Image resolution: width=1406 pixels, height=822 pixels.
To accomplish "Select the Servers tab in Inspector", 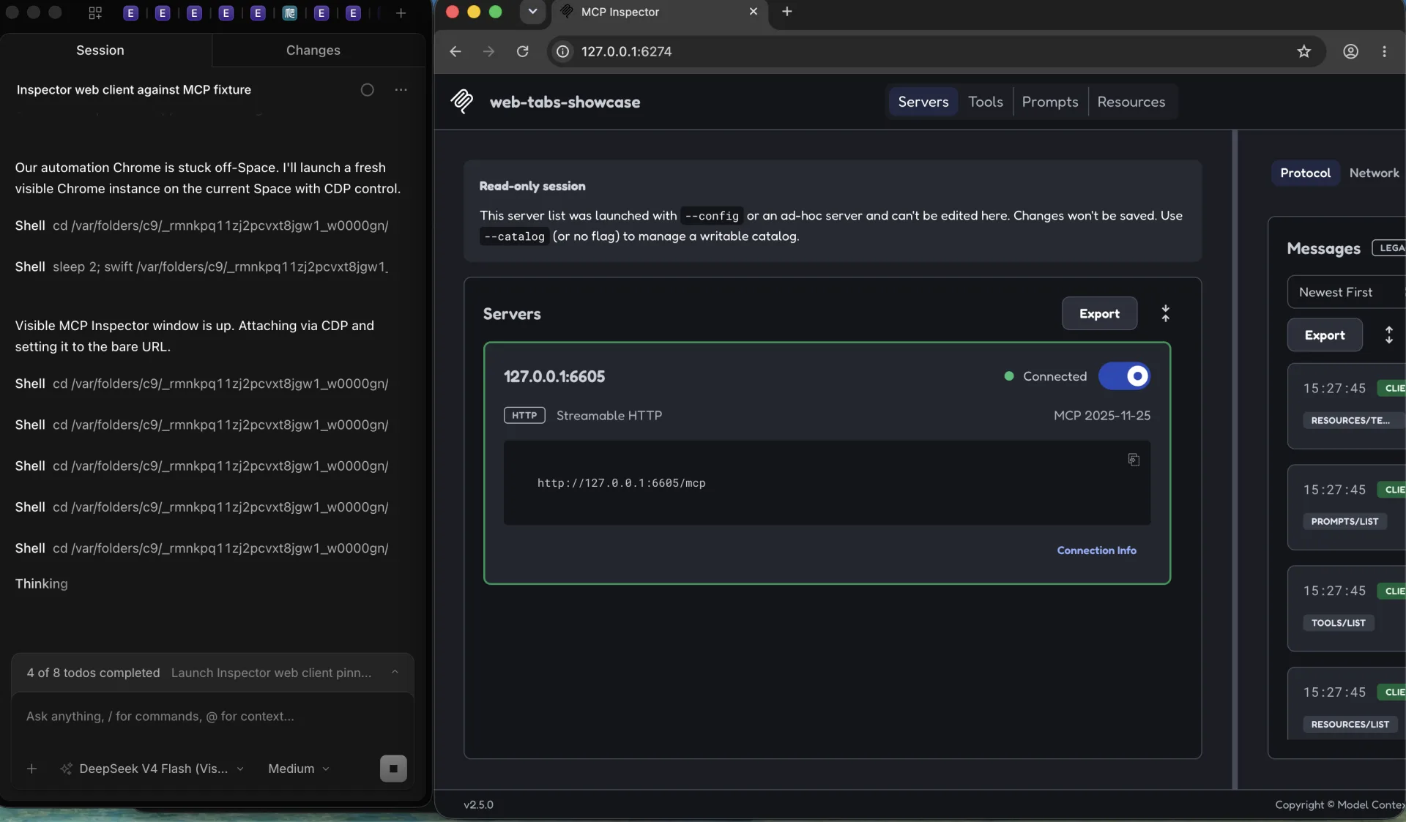I will pos(923,102).
